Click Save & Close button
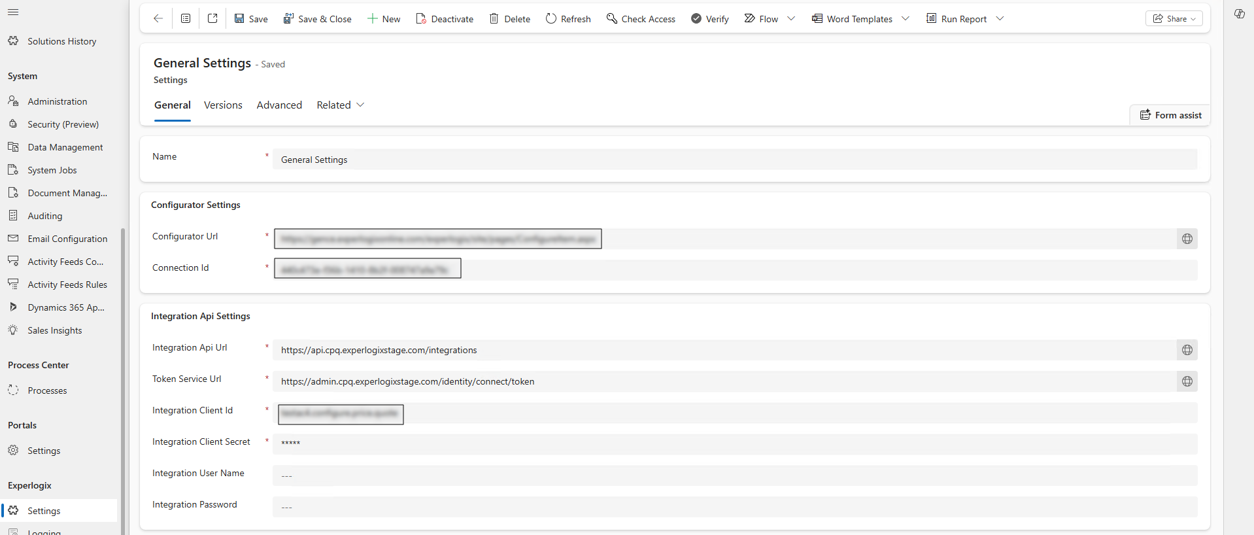 tap(318, 19)
